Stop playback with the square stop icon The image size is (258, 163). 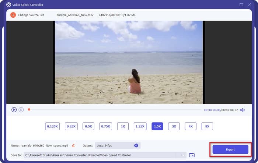click(21, 110)
